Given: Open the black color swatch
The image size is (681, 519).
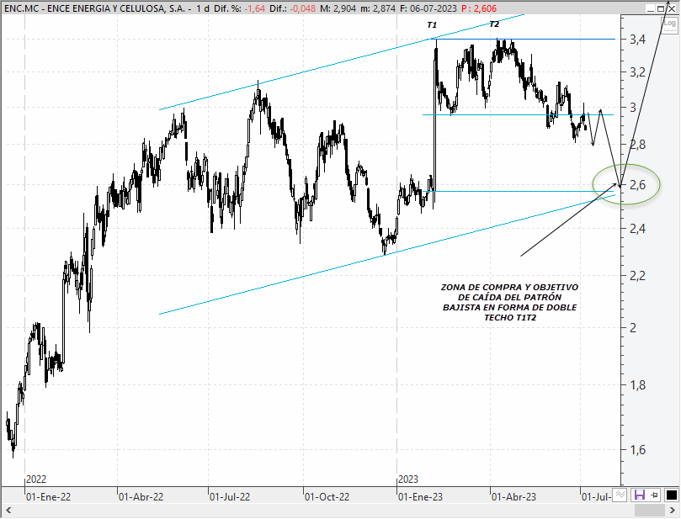Looking at the screenshot, I should (671, 495).
